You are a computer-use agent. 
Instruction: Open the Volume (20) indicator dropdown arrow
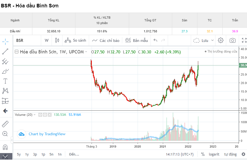tap(35, 115)
